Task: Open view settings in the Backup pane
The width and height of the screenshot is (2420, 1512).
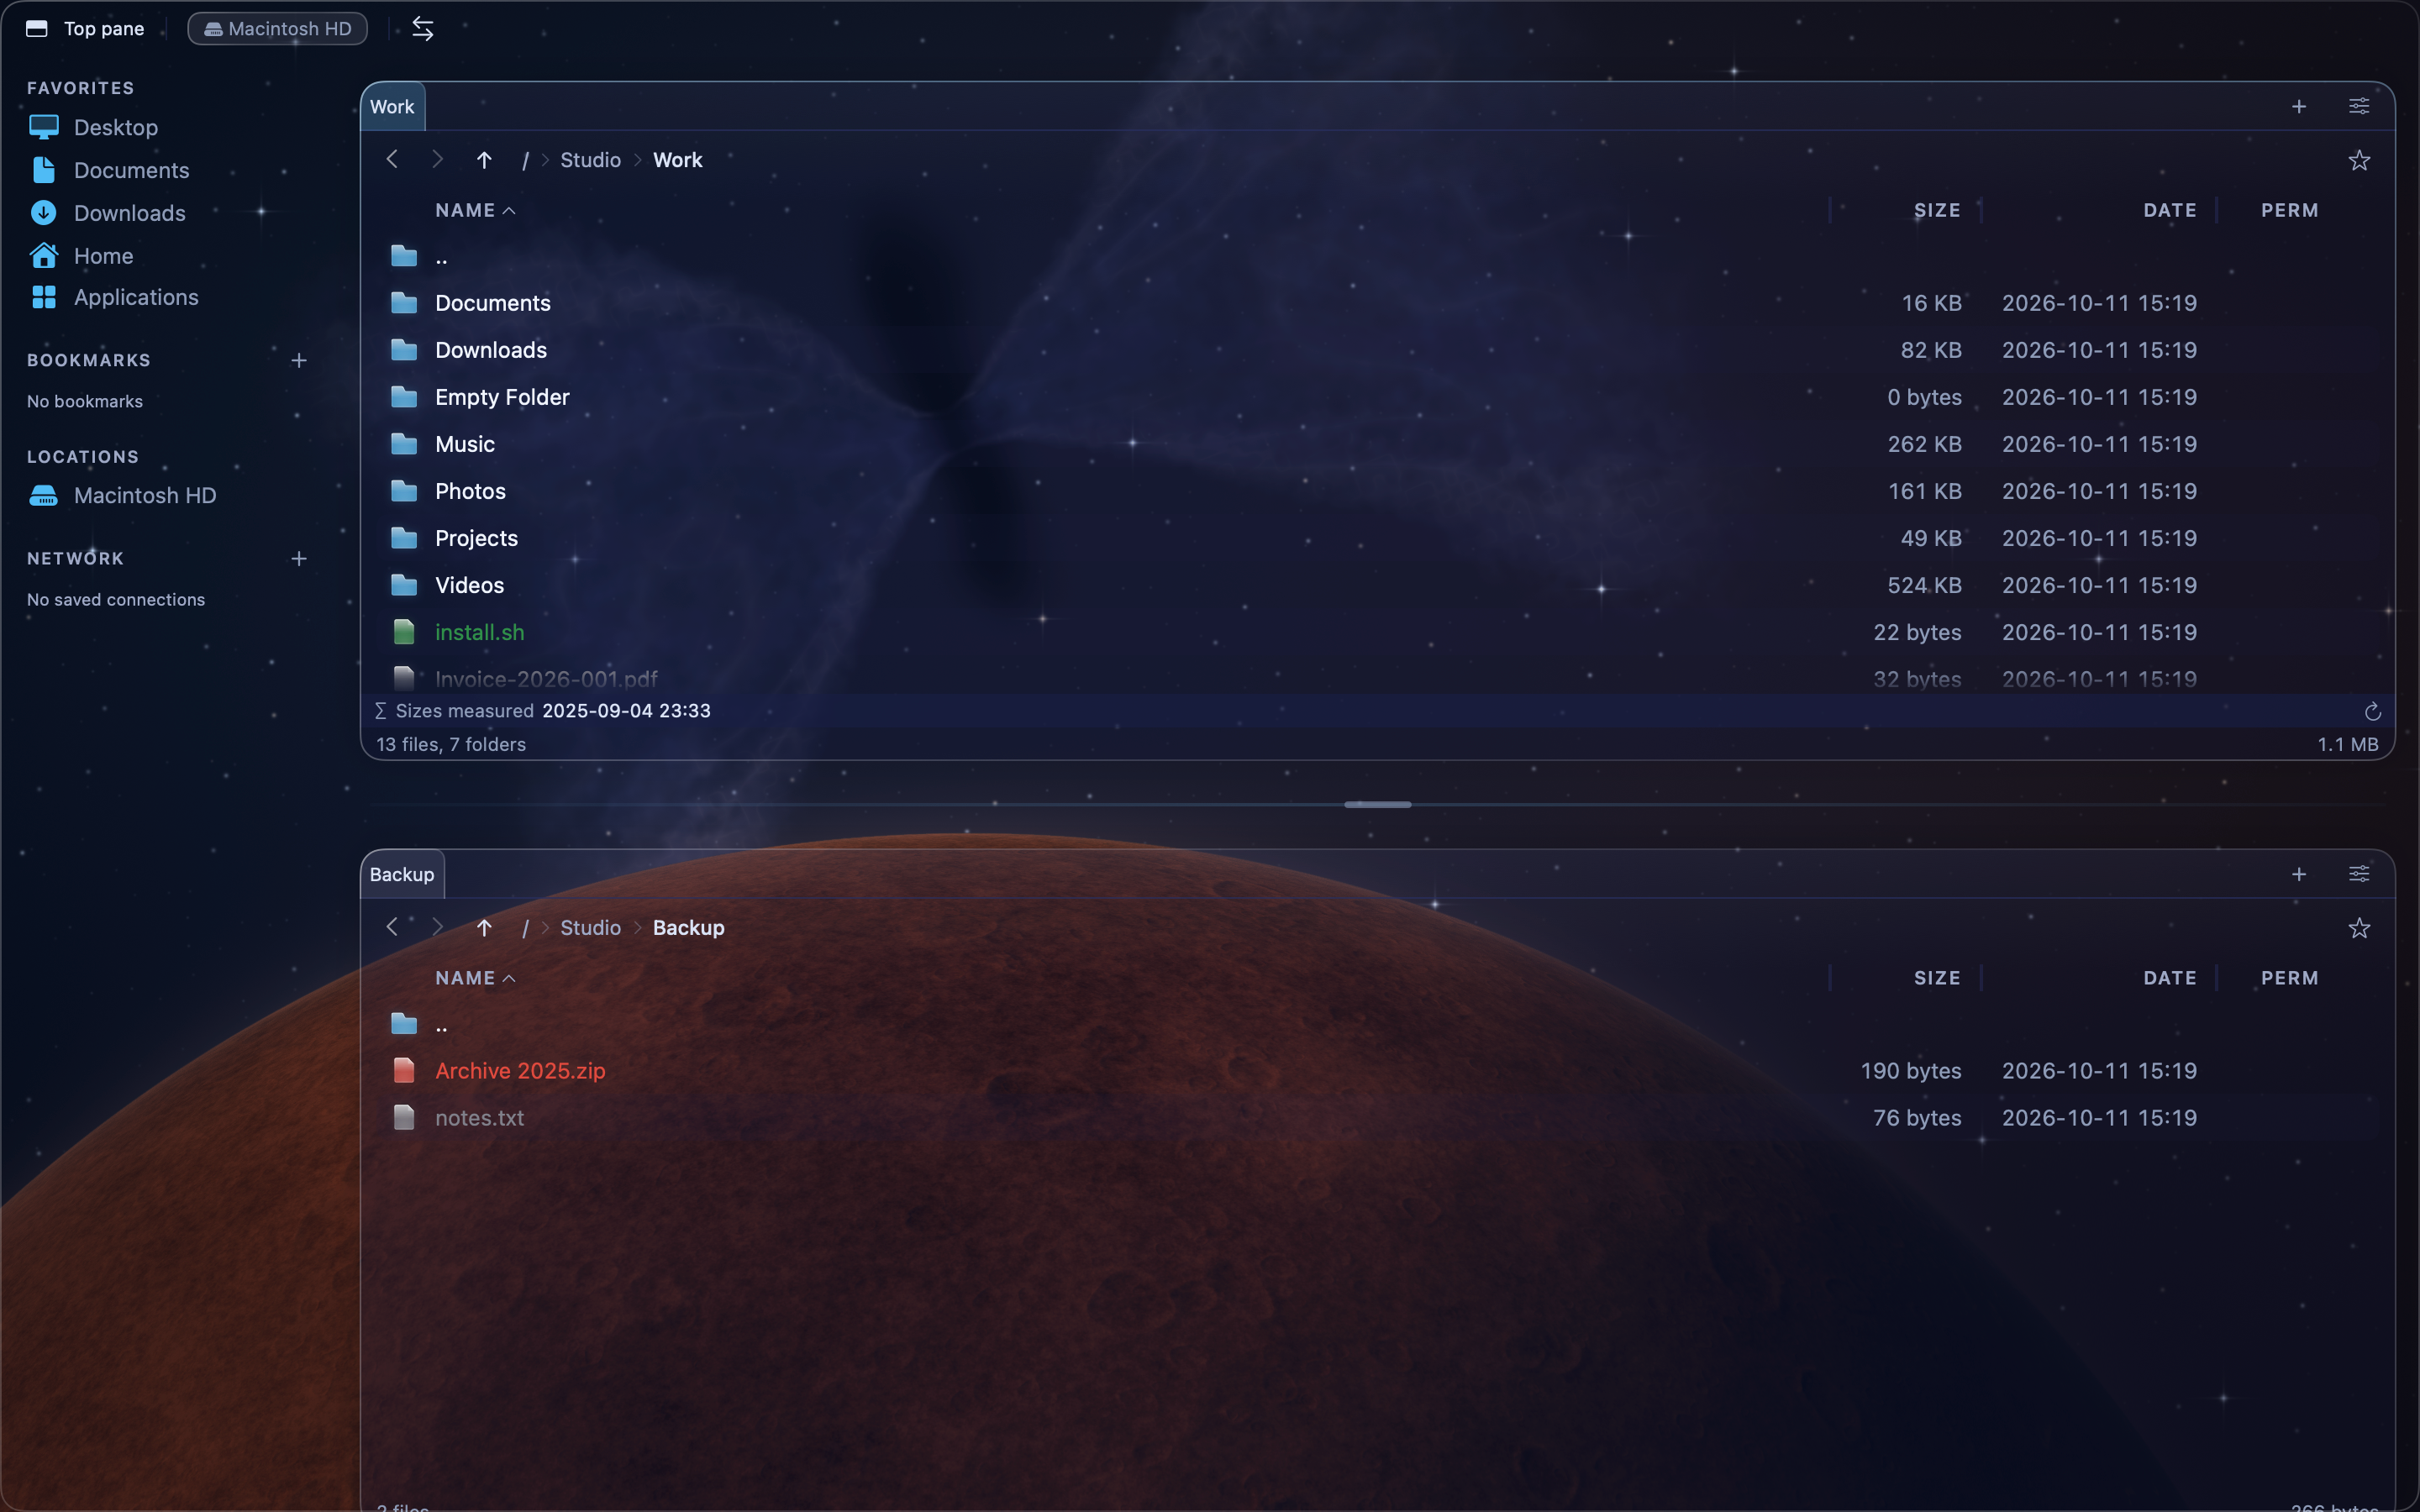Action: click(x=2359, y=874)
